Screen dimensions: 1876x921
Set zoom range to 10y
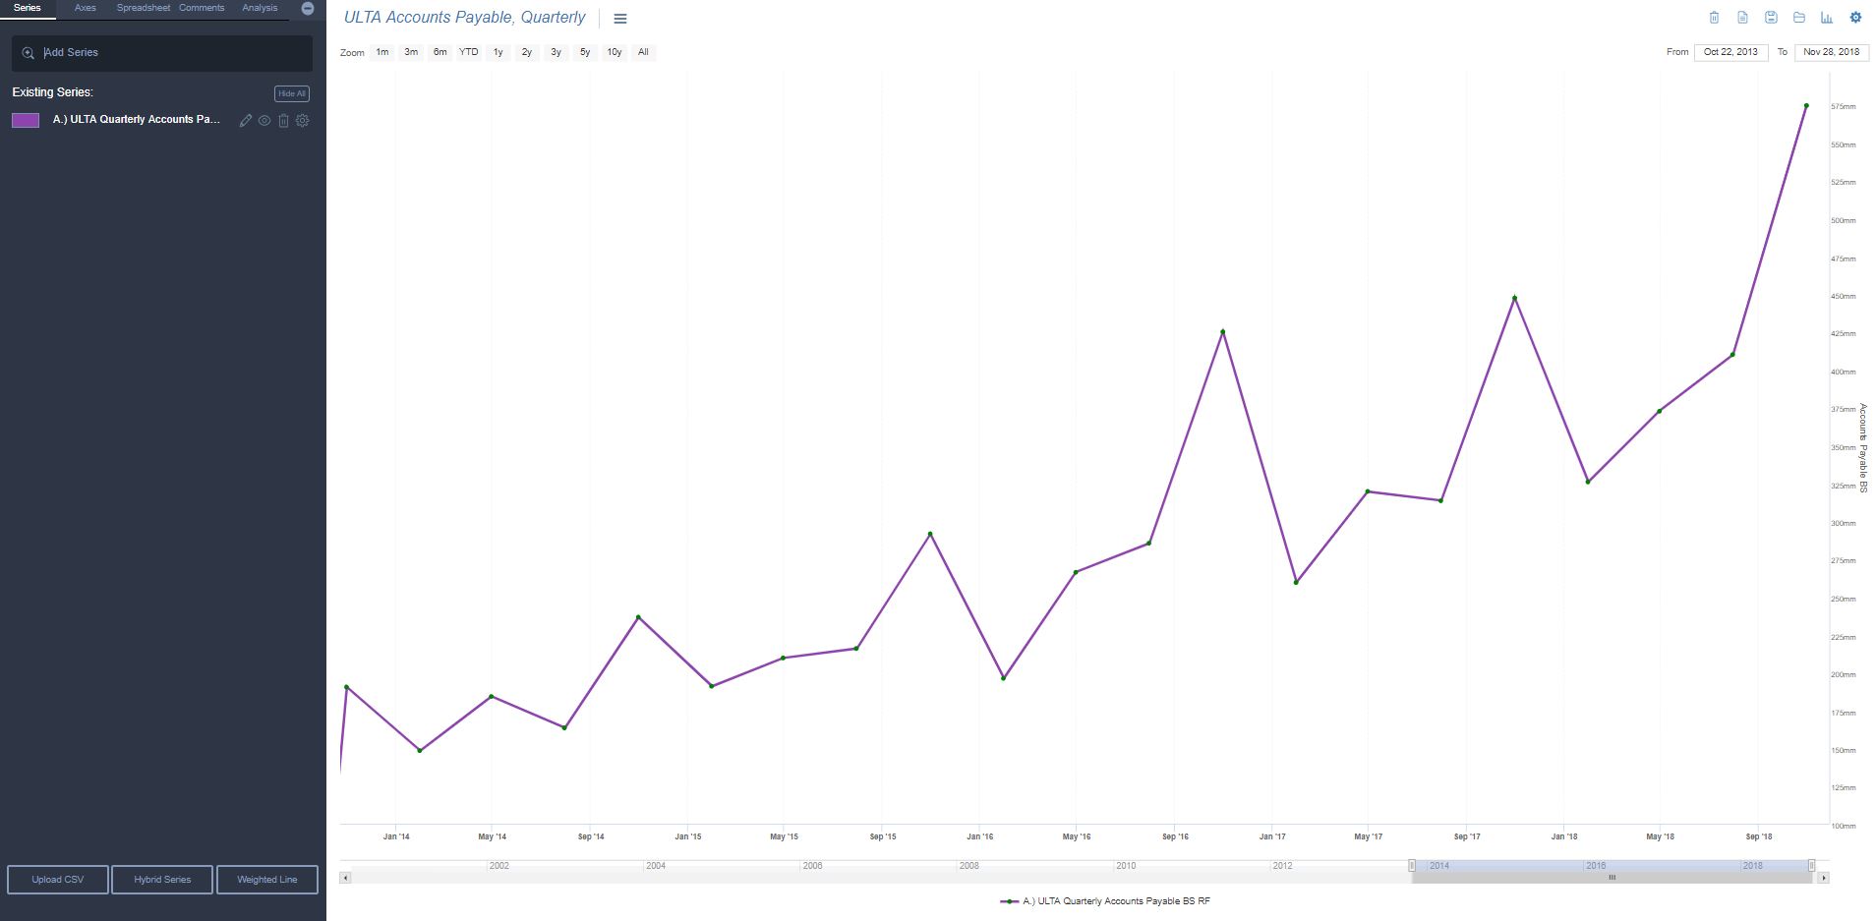pyautogui.click(x=615, y=52)
